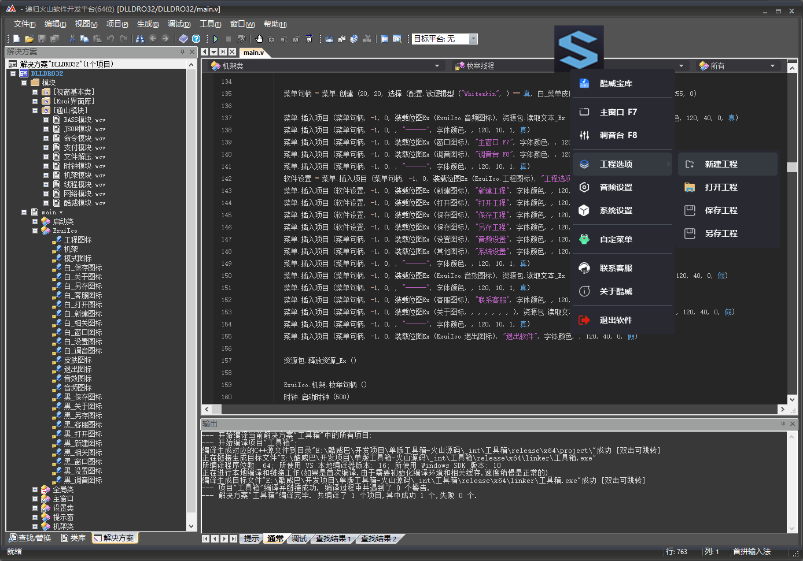Click the editor horizontal scroll-right arrow
Viewport: 803px width, 561px height.
(783, 409)
